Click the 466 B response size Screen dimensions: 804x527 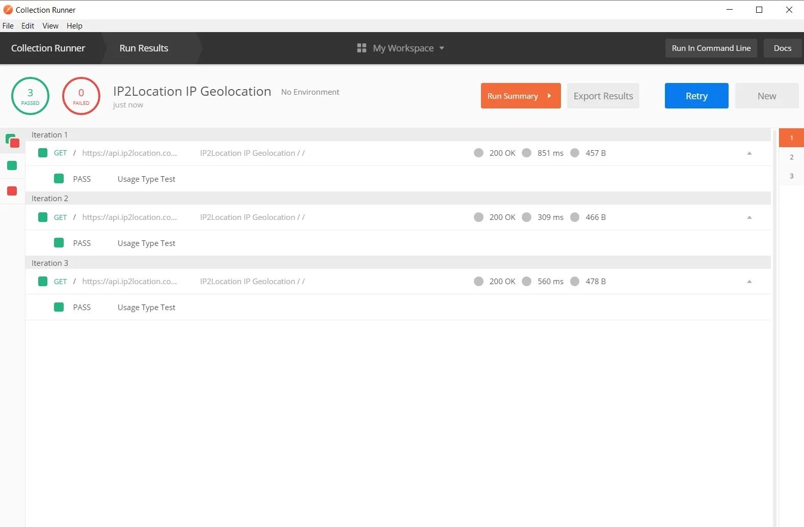pyautogui.click(x=596, y=217)
